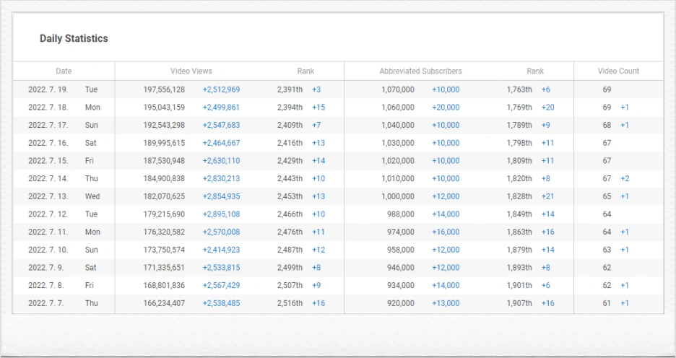
Task: Click the +2,499,861 views change
Action: coord(221,108)
